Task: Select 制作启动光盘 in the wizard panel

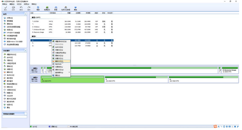Action: pos(11,39)
